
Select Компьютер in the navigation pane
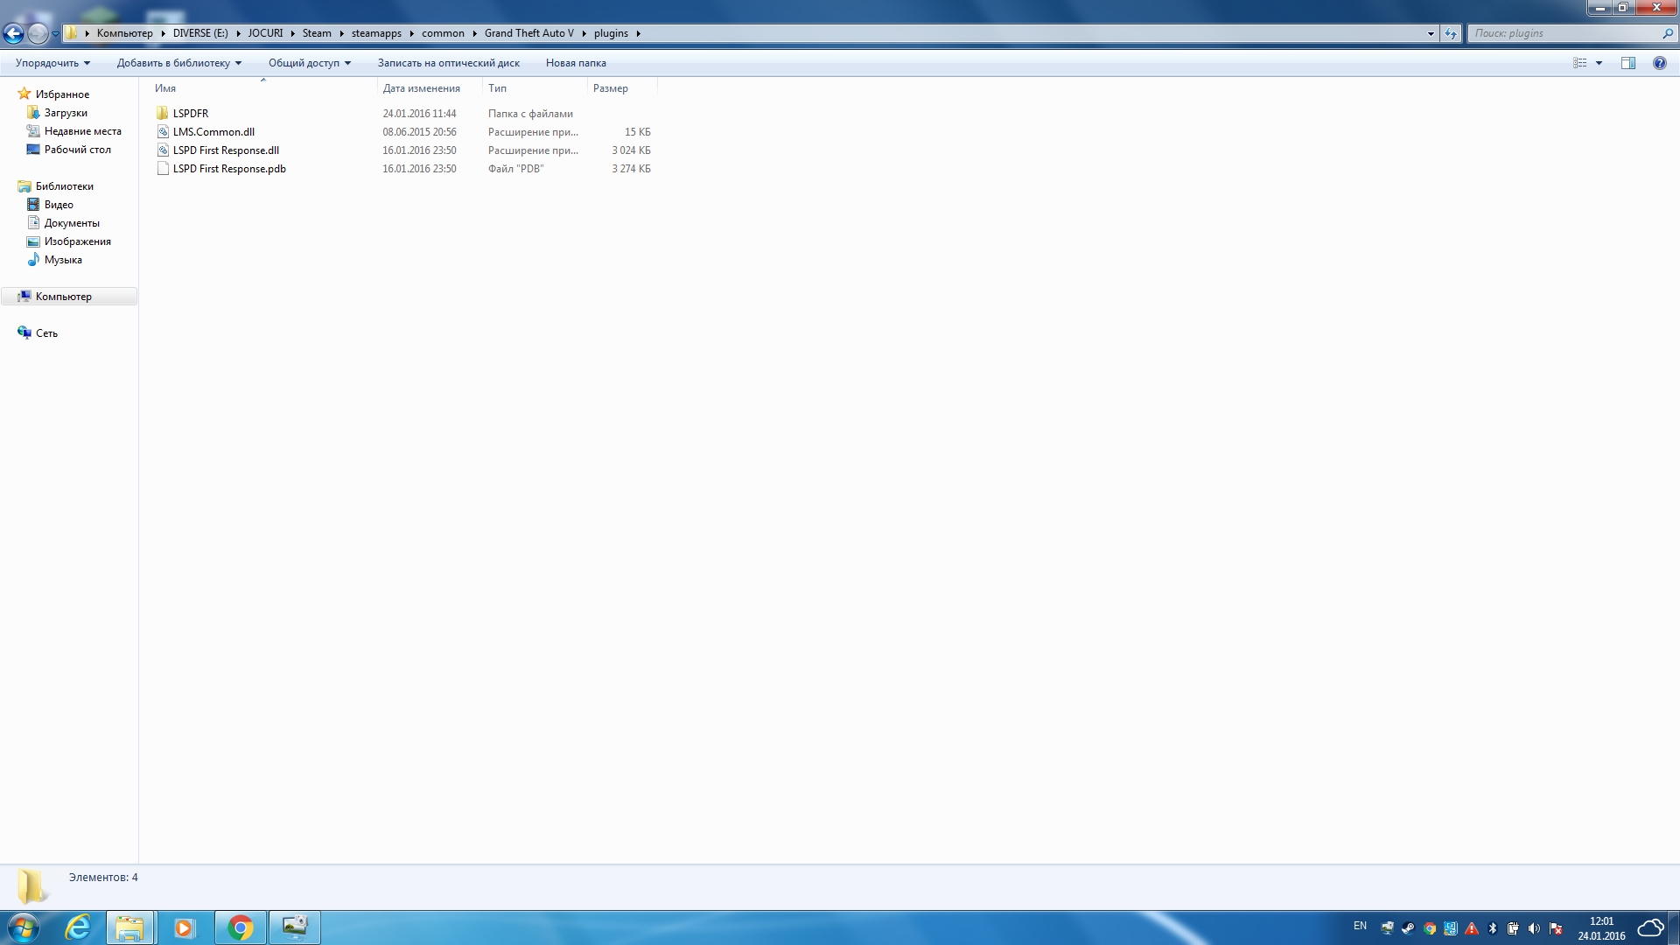coord(63,297)
